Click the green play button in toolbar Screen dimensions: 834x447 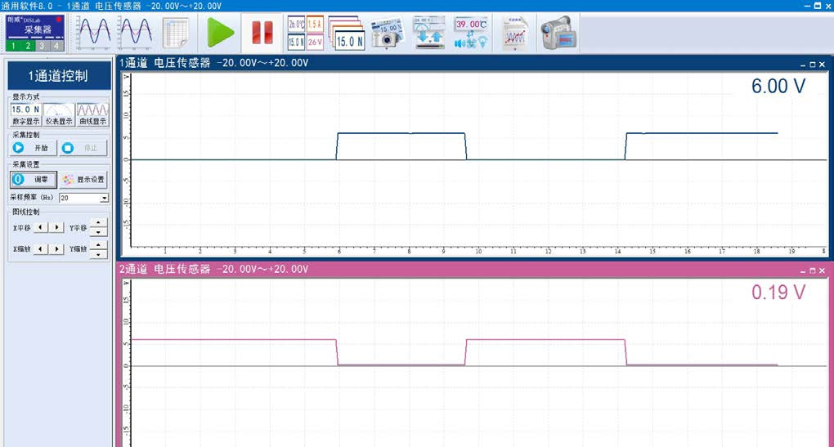(219, 33)
